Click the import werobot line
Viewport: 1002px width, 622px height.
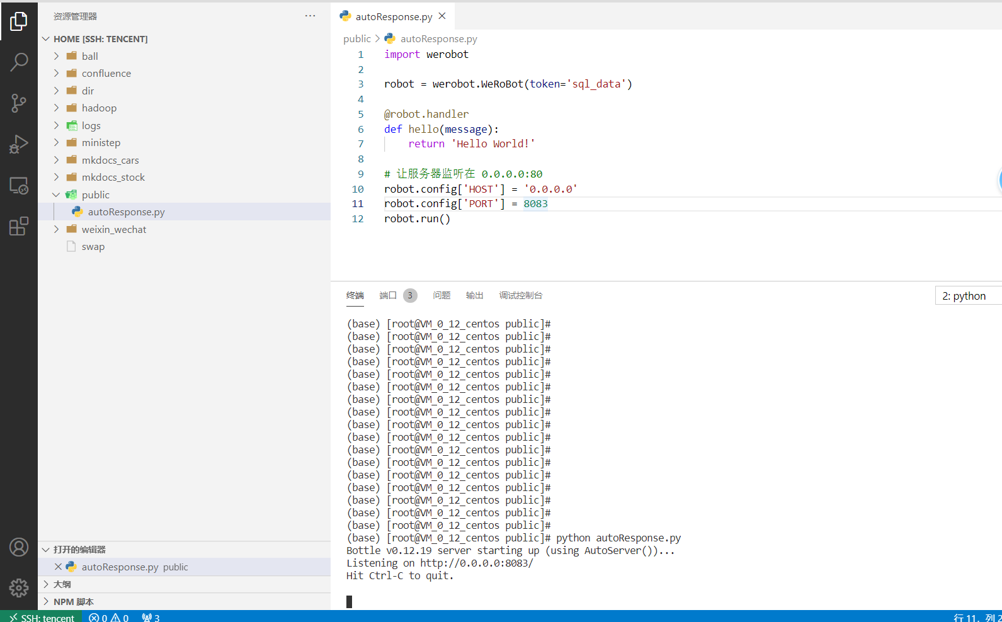[x=426, y=54]
